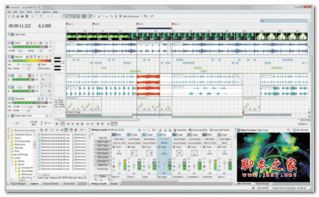Switch to the Explorer tab
This screenshot has height=197, width=319.
35,184
